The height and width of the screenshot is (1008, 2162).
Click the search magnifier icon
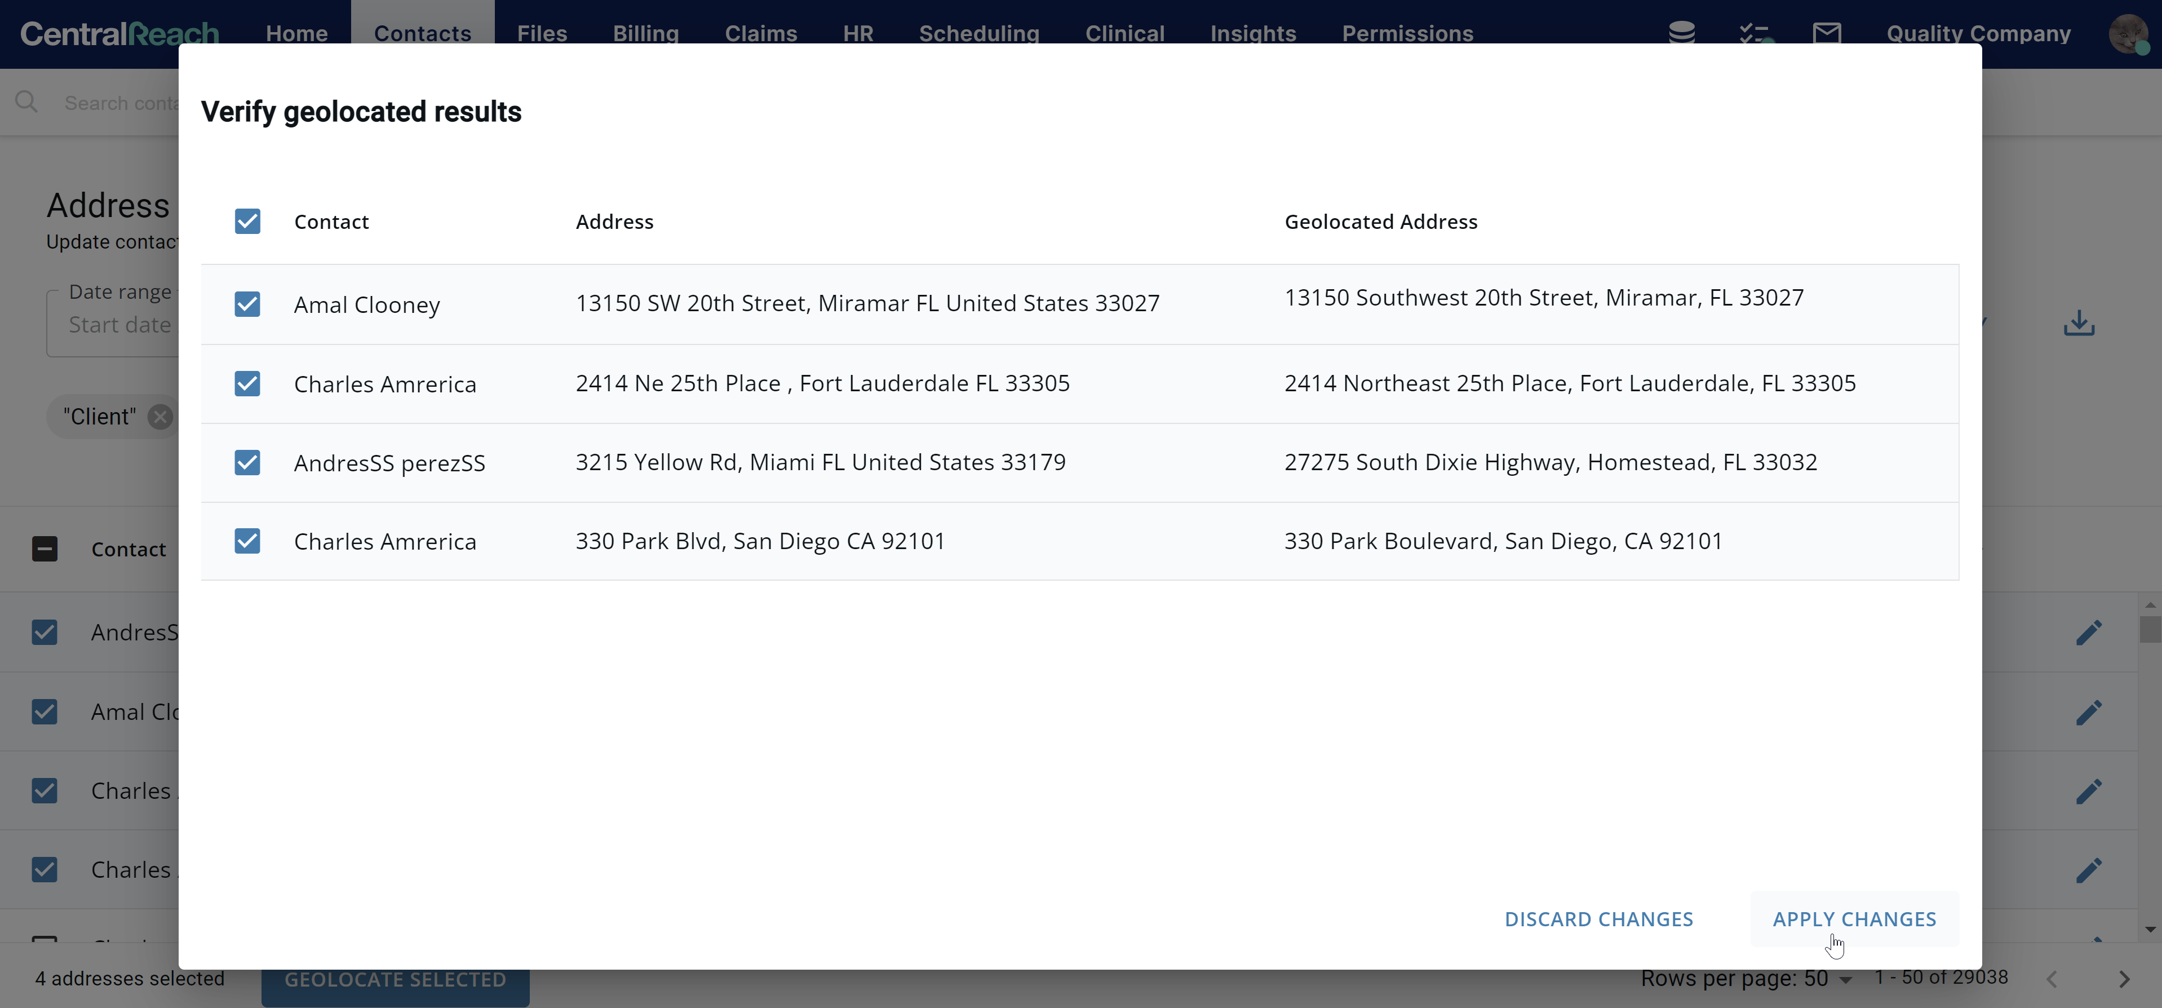(x=26, y=101)
